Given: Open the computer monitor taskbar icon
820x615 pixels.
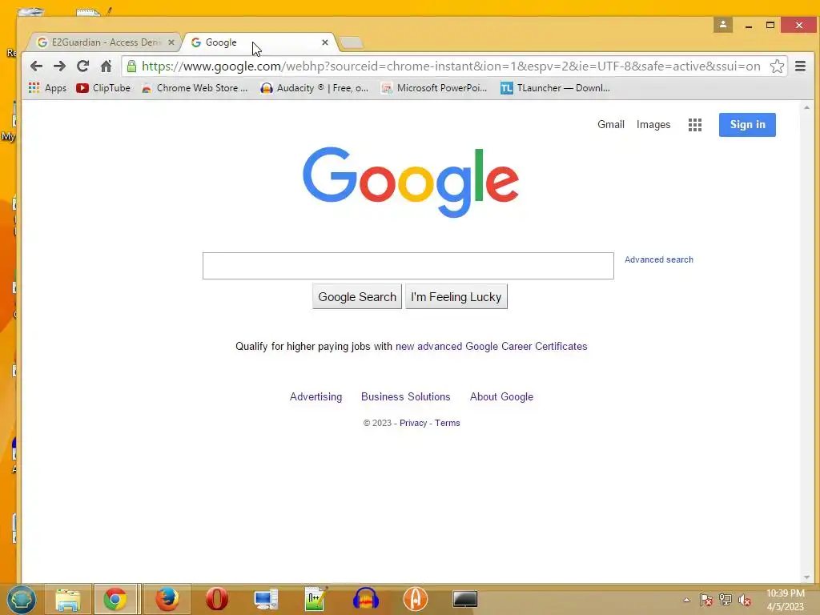Looking at the screenshot, I should click(266, 599).
